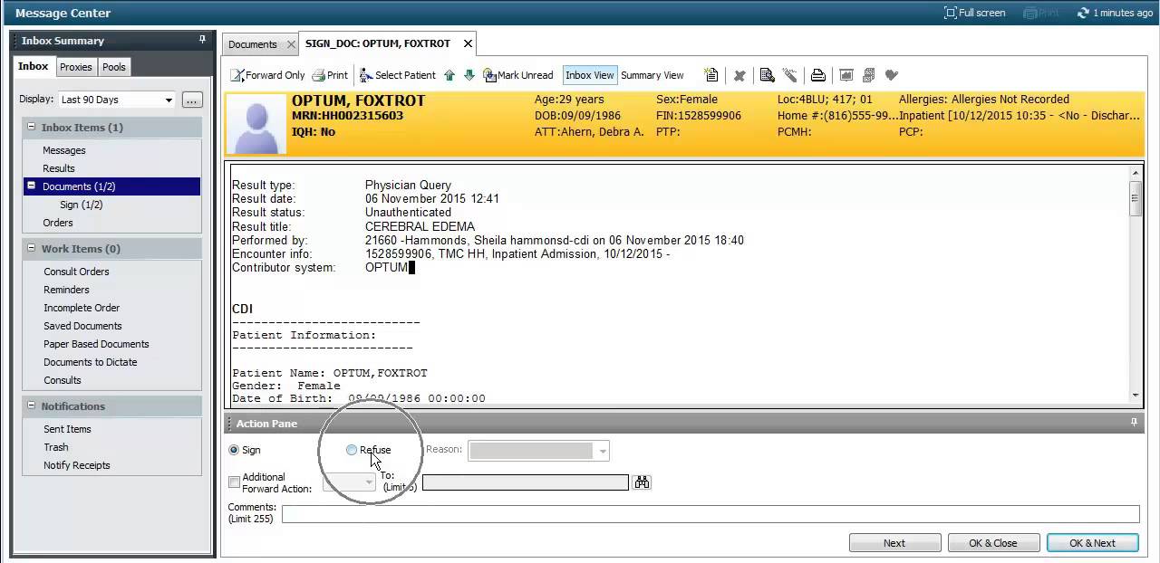Screen dimensions: 1160x563
Task: Click the heart icon in toolbar
Action: tap(891, 75)
